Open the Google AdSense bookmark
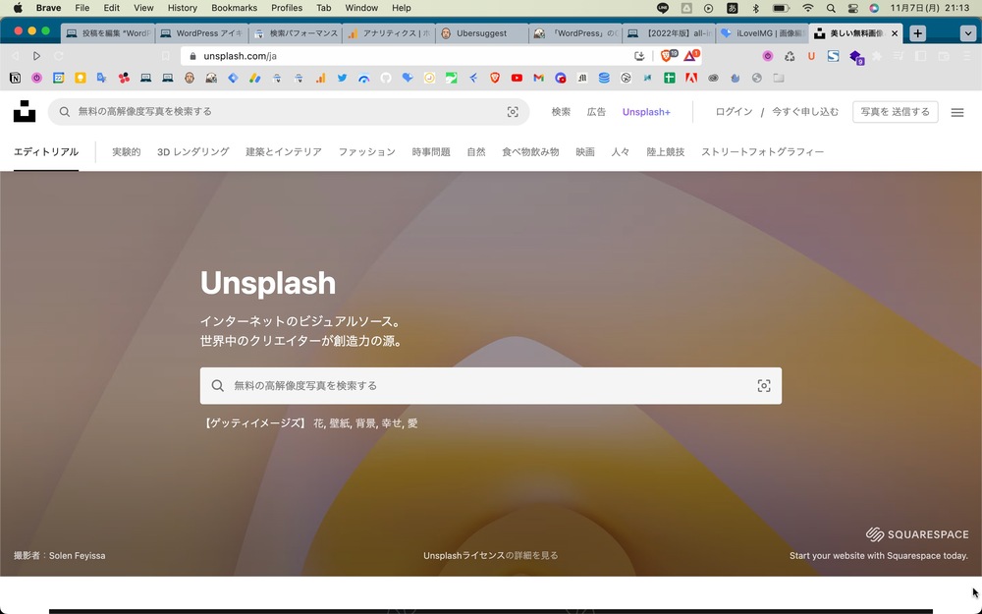Image resolution: width=982 pixels, height=614 pixels. point(255,79)
